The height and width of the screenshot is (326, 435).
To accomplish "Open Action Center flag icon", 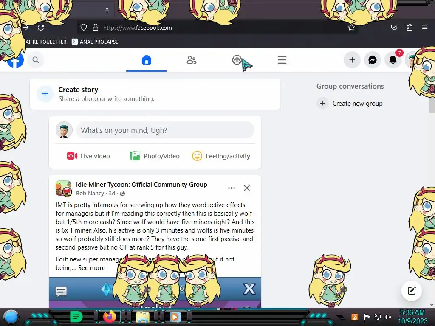I will 367,317.
